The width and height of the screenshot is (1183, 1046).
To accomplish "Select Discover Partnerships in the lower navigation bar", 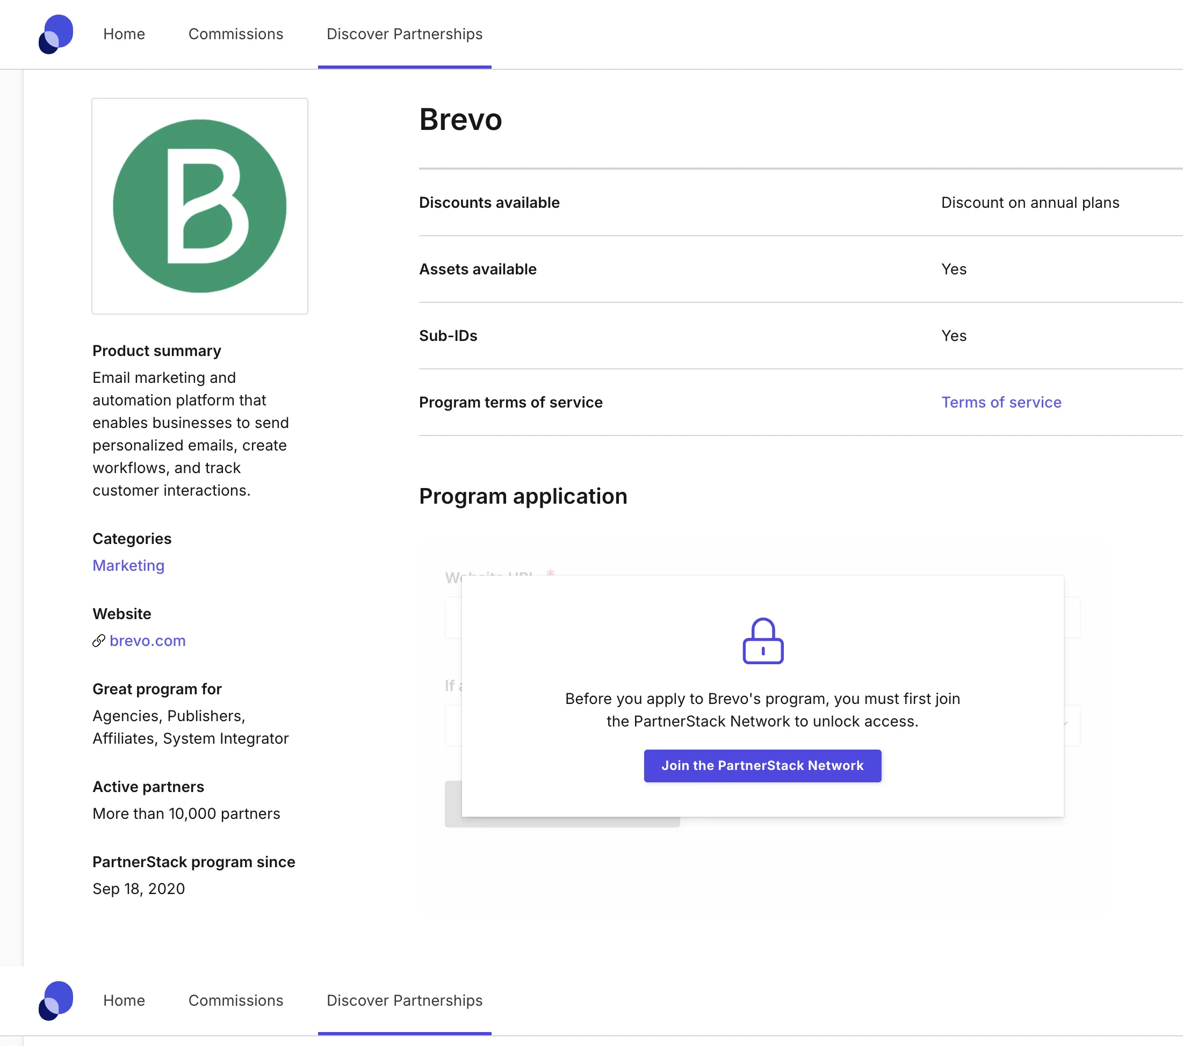I will pos(404,1000).
